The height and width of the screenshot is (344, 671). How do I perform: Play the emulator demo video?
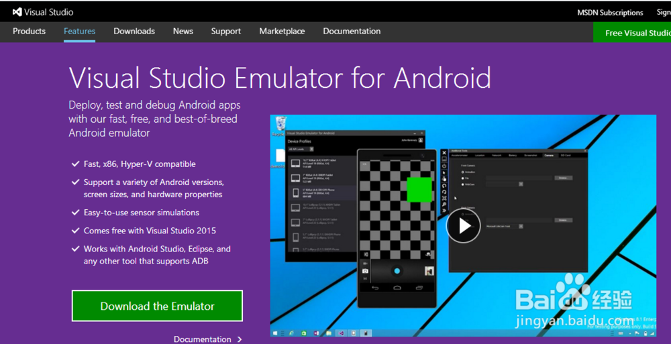463,226
